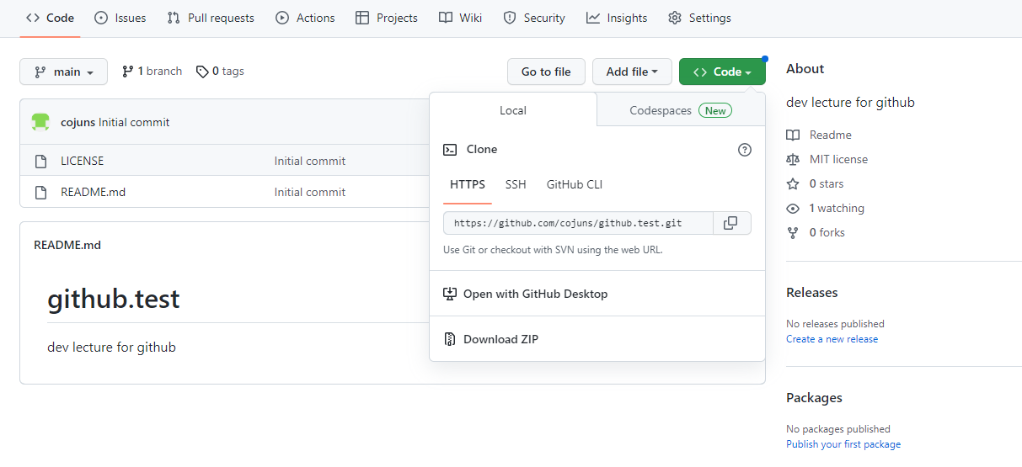Toggle the green Code dropdown button
Screen dimensions: 1022x467
[x=722, y=72]
